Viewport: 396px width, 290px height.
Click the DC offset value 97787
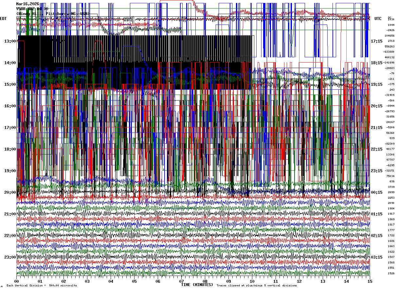(x=391, y=160)
